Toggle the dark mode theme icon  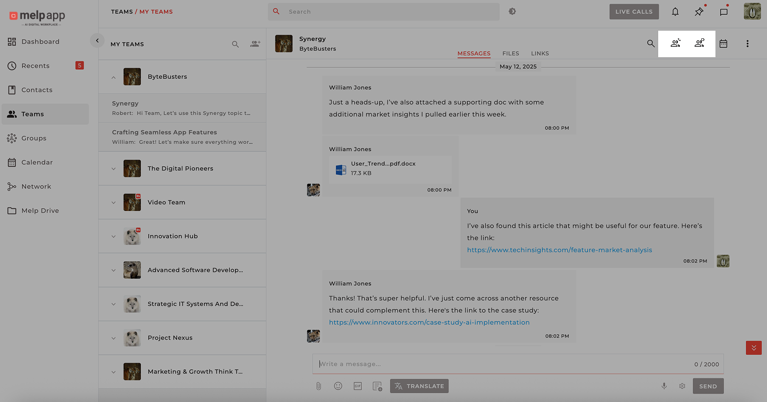click(512, 12)
